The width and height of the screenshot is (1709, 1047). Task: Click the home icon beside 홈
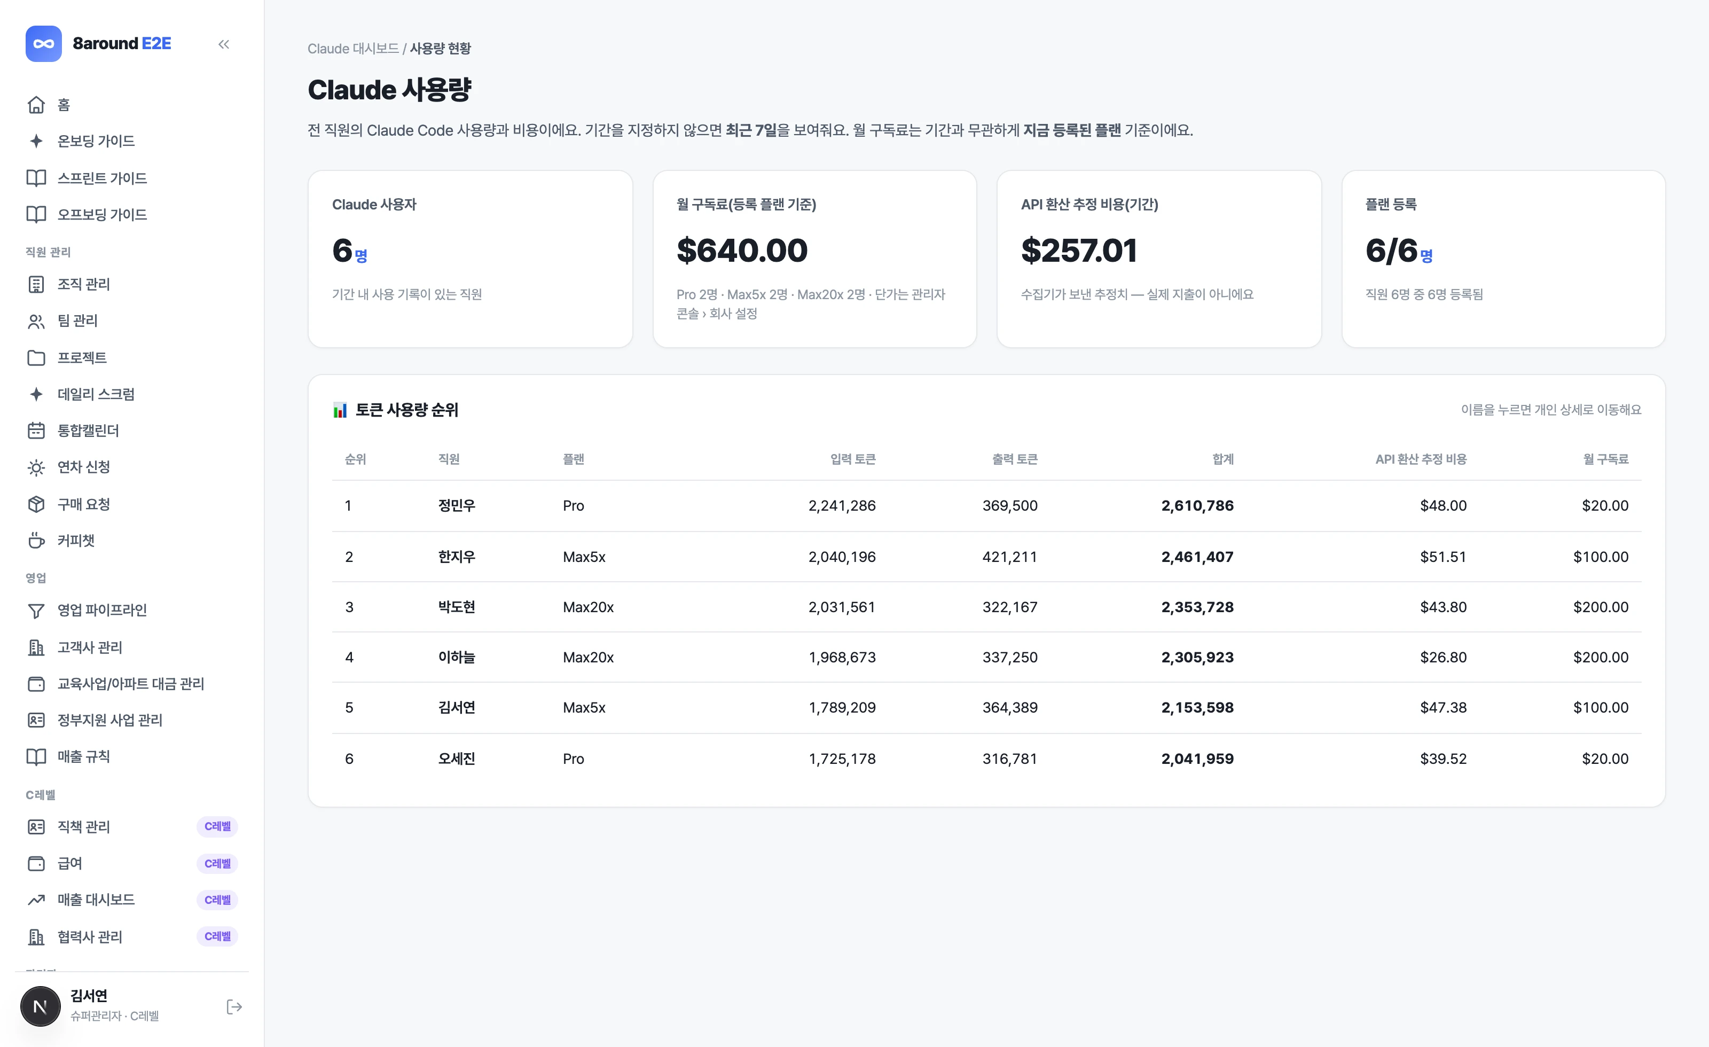[x=36, y=105]
